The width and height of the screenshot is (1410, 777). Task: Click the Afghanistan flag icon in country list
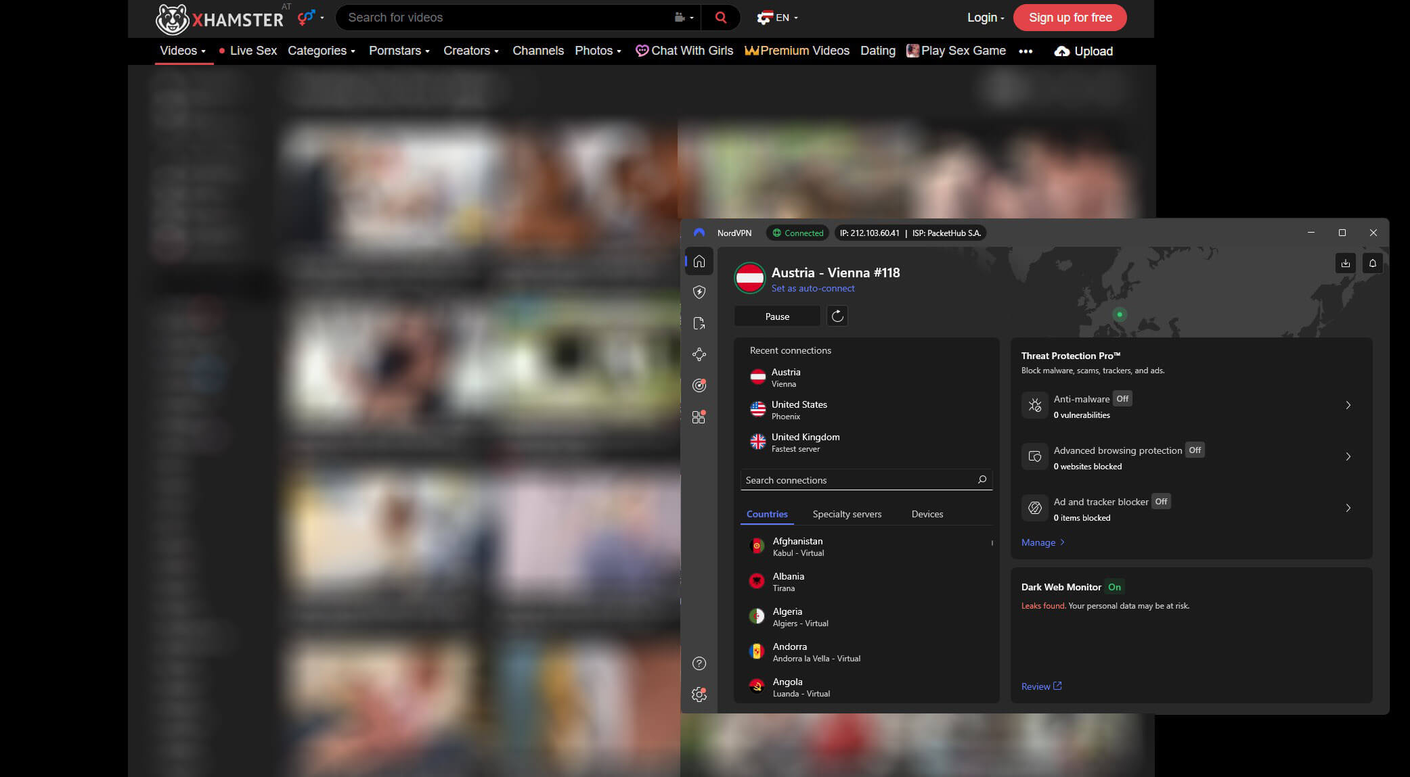pos(757,546)
